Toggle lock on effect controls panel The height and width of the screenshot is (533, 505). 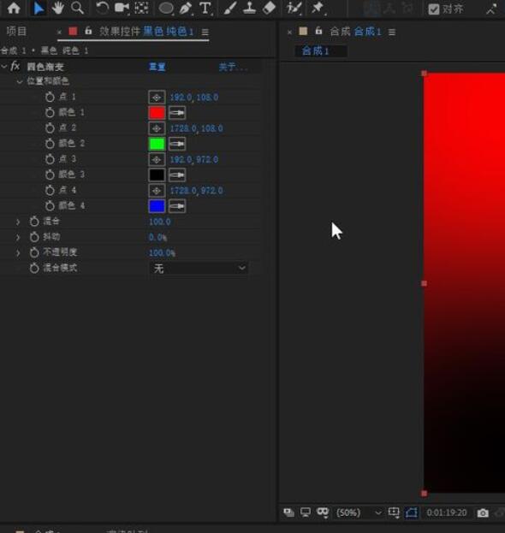88,31
